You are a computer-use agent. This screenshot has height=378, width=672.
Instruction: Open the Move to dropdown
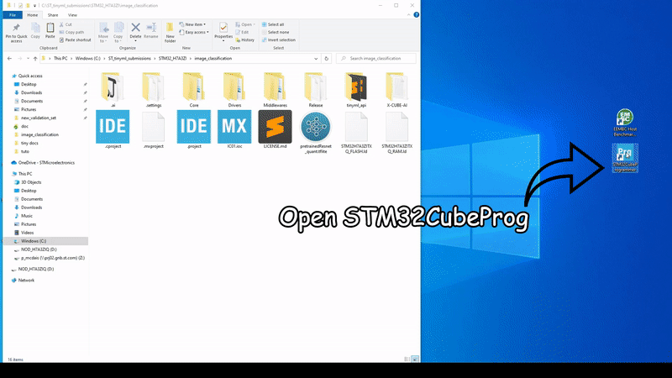[103, 33]
